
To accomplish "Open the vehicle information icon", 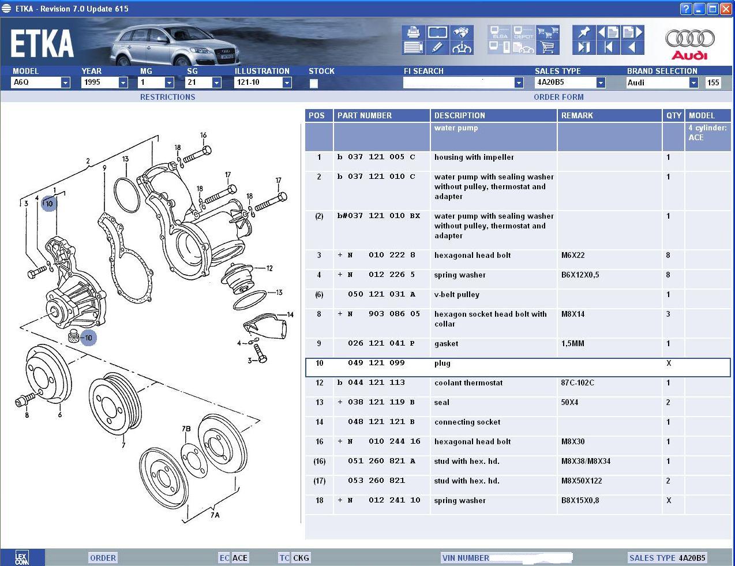I will coord(462,47).
